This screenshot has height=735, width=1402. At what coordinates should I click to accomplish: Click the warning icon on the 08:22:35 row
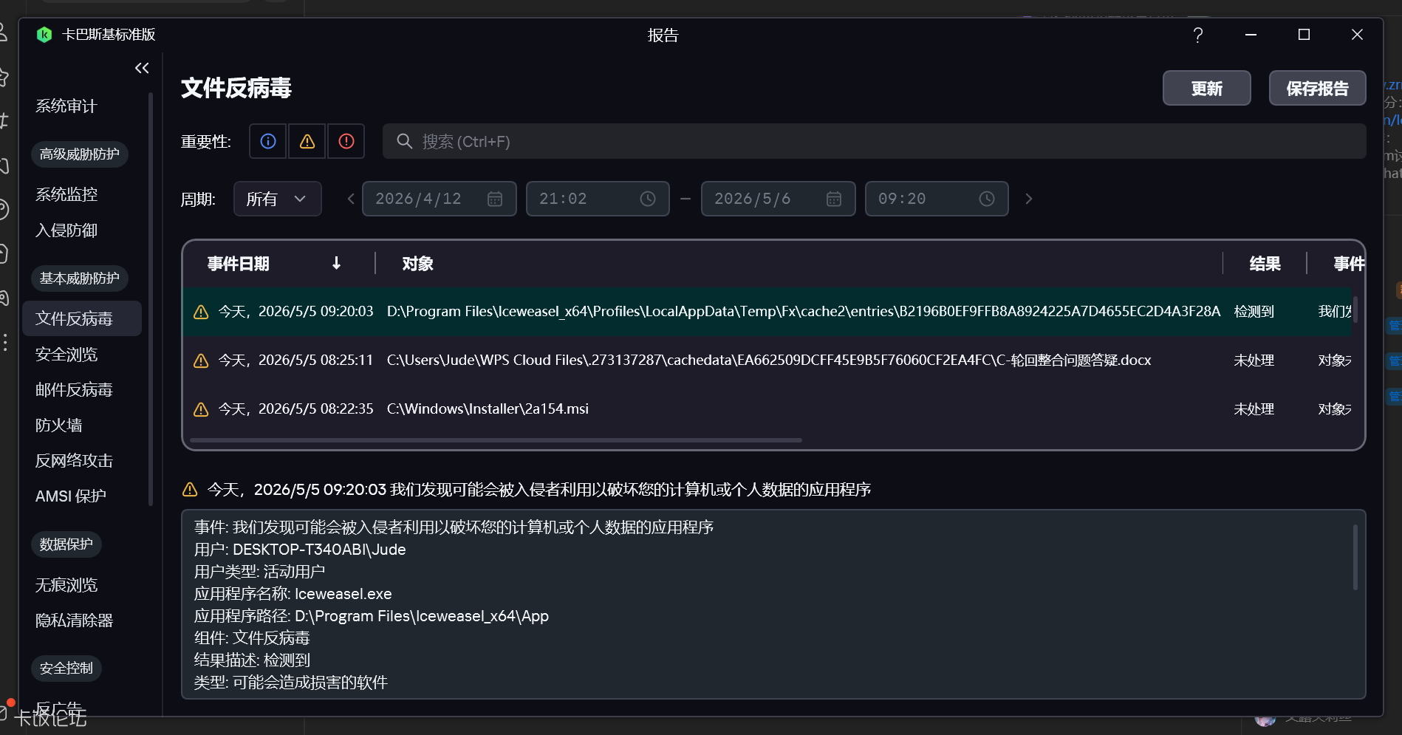[201, 409]
